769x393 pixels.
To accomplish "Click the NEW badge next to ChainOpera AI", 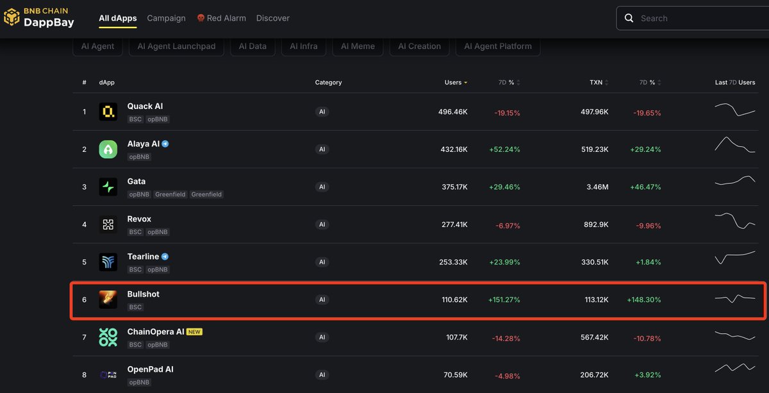I will tap(194, 332).
